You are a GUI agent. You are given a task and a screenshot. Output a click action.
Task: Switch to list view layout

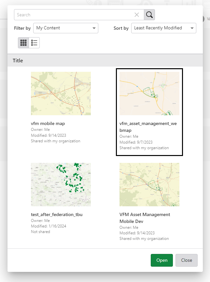(x=34, y=43)
